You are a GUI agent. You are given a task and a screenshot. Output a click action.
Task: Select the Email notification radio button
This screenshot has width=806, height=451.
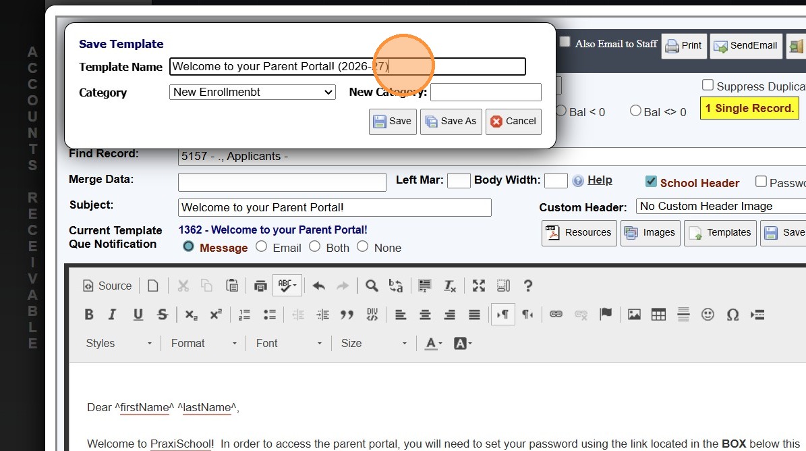click(261, 247)
